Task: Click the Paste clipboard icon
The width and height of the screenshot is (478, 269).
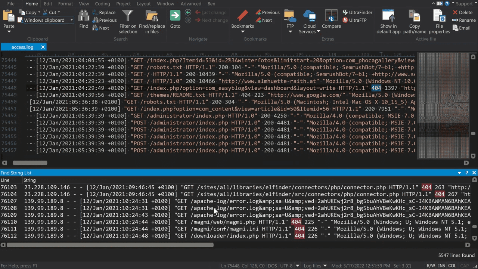Action: pos(9,16)
